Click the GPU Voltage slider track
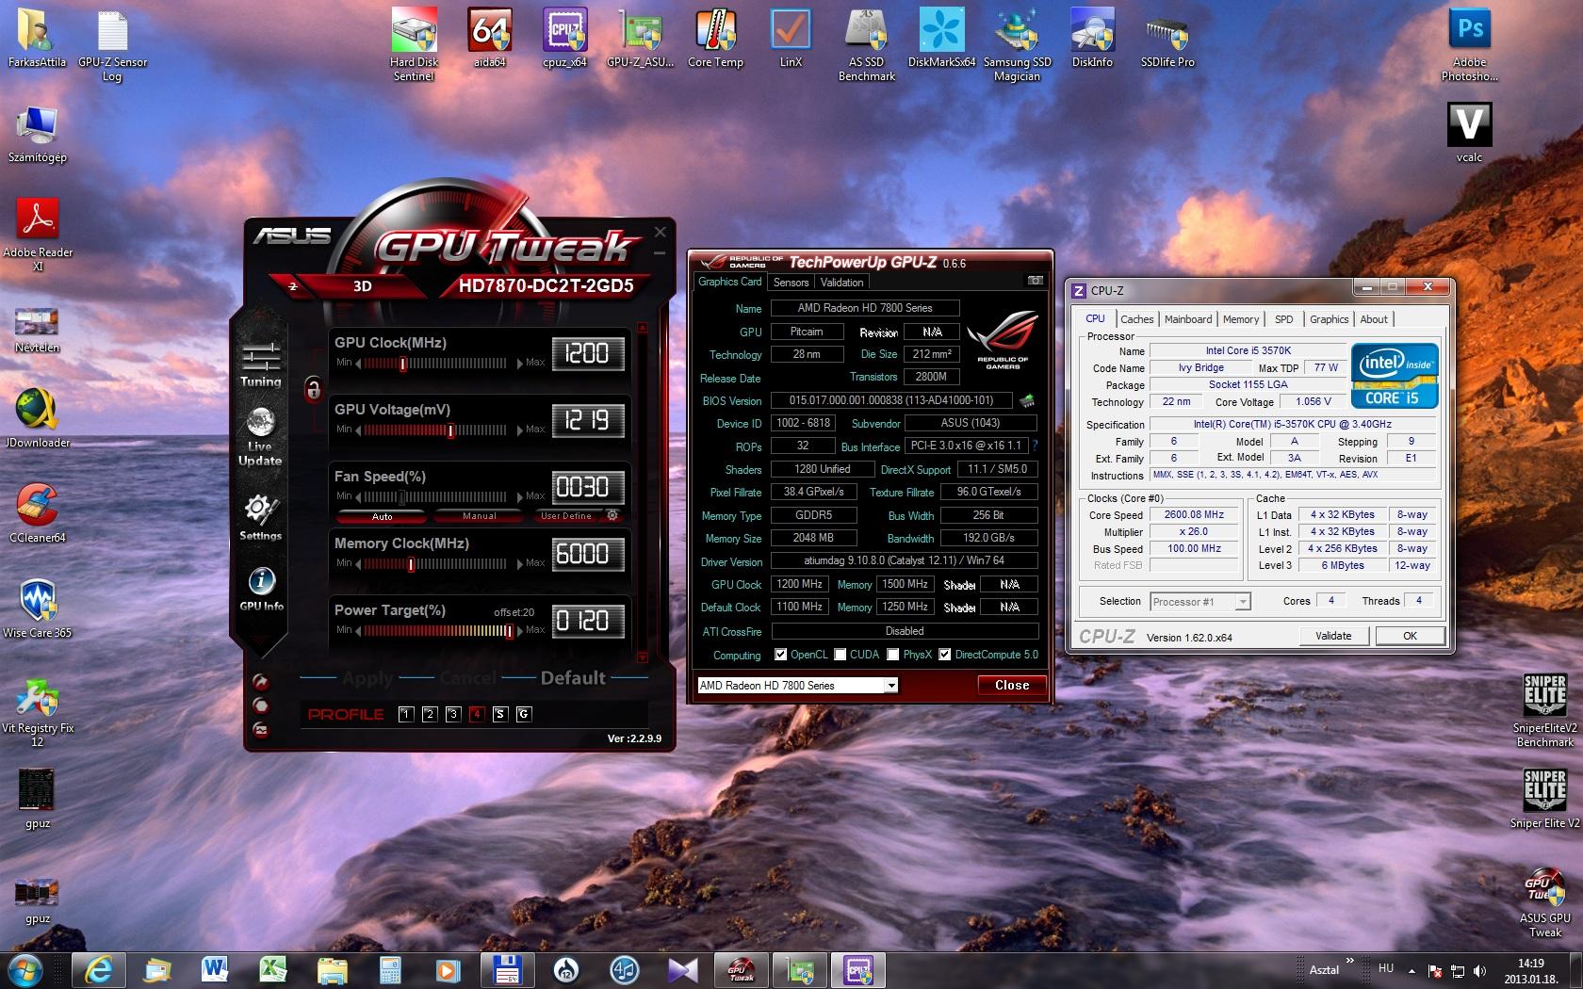The width and height of the screenshot is (1583, 989). [x=435, y=430]
